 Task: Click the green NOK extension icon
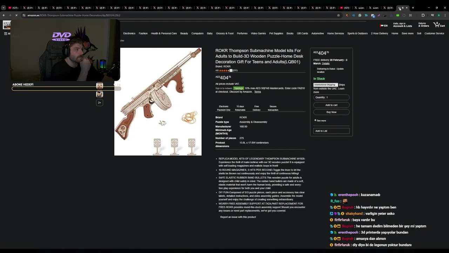click(x=398, y=15)
